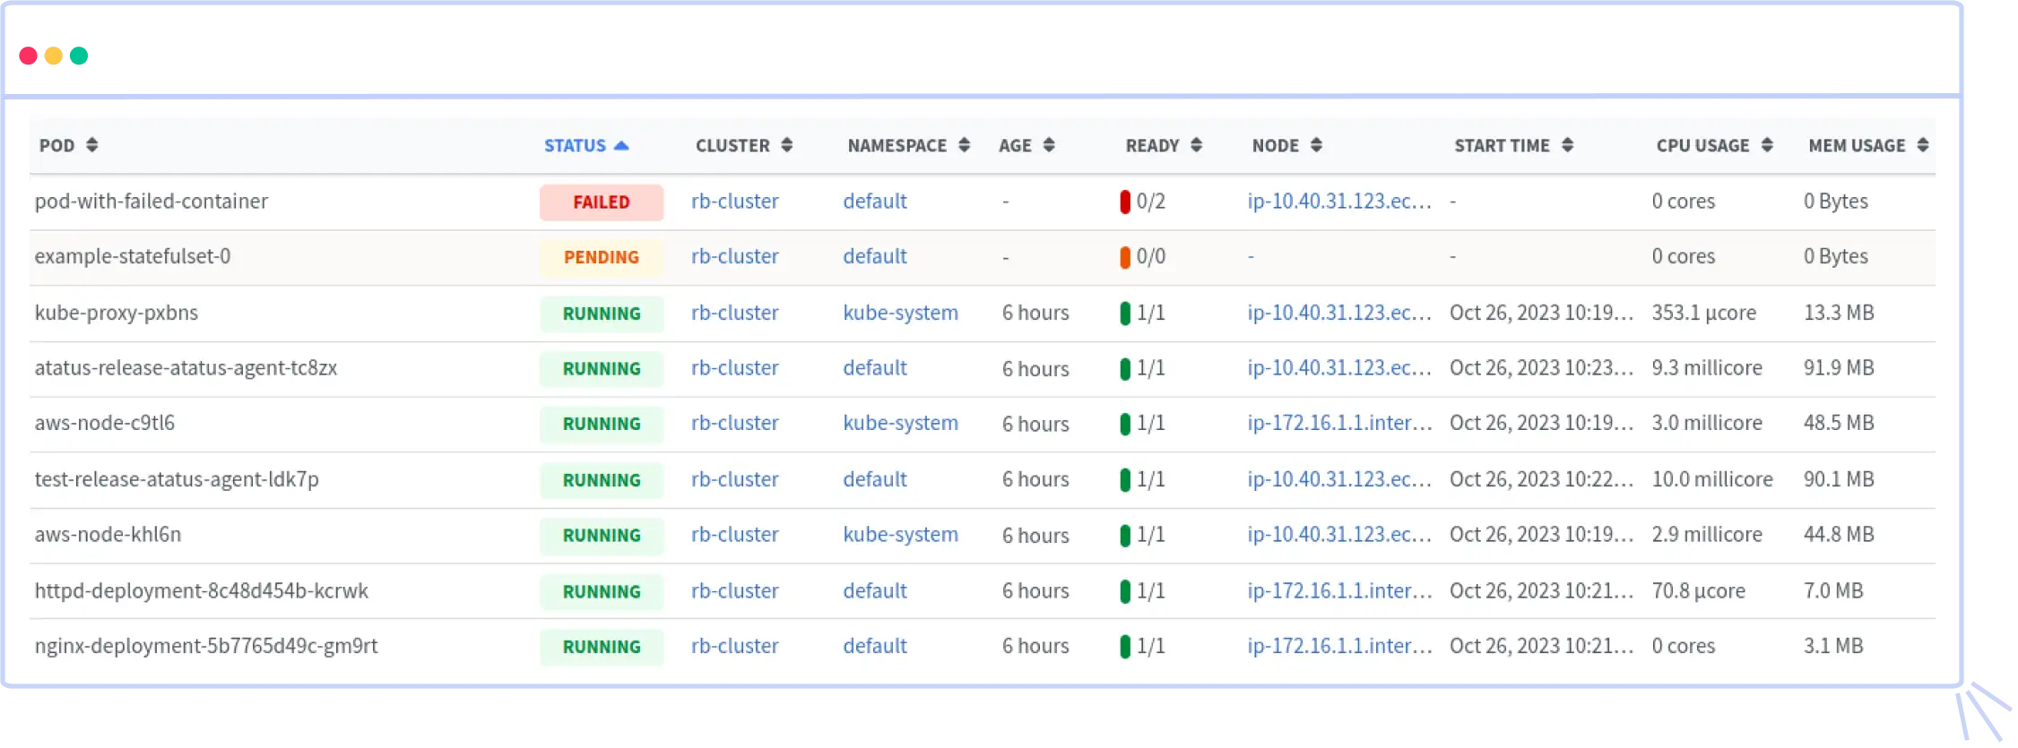Image resolution: width=2018 pixels, height=748 pixels.
Task: Sort by CLUSTER column sort icon
Action: pyautogui.click(x=787, y=145)
